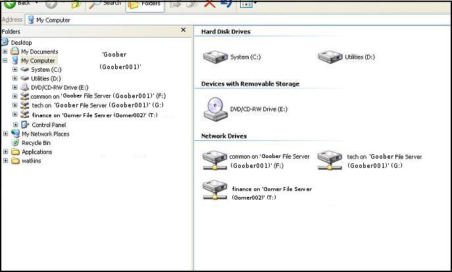This screenshot has height=272, width=452.
Task: Close the Folders pane with the X
Action: [x=184, y=30]
